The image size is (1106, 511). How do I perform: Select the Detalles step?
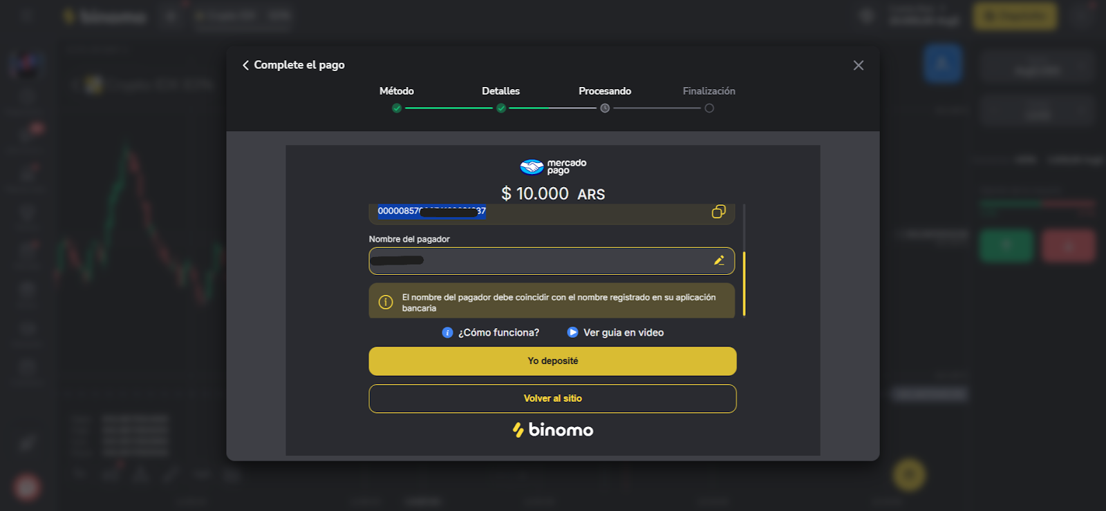tap(500, 91)
